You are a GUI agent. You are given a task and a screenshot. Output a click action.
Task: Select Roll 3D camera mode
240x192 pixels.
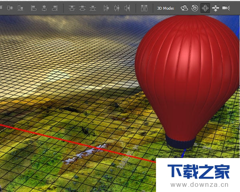(x=195, y=8)
